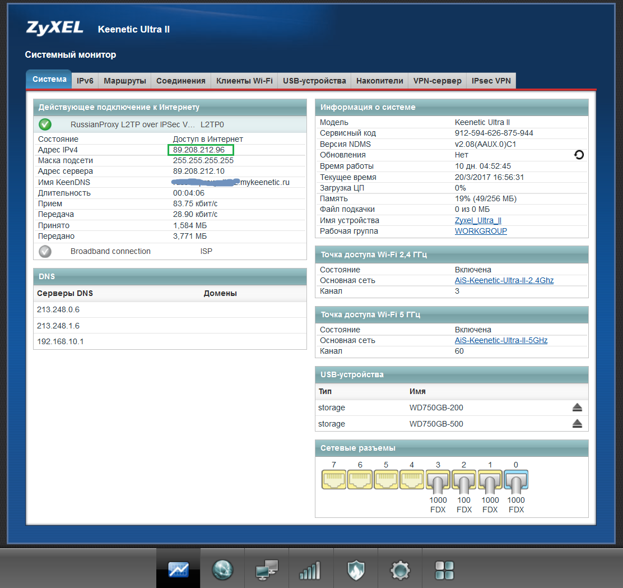Open the Security shield icon

[x=356, y=570]
